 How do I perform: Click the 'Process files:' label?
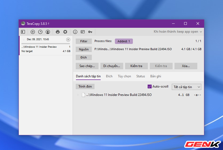[103, 41]
